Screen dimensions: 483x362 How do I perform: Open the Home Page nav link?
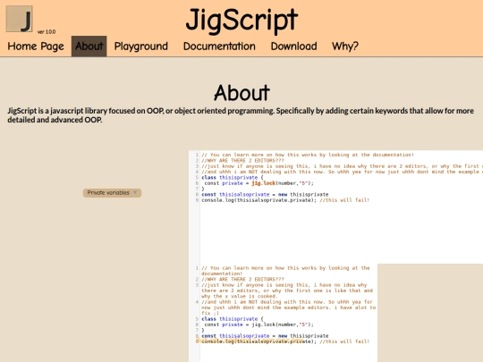pos(36,46)
